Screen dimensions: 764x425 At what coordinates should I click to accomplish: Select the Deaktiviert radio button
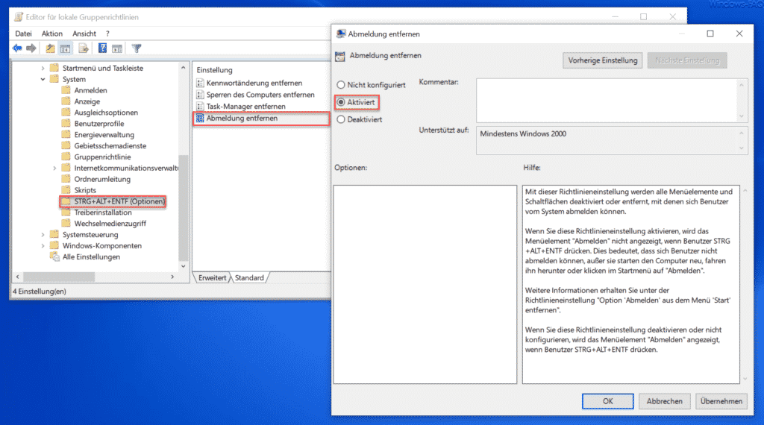[341, 119]
